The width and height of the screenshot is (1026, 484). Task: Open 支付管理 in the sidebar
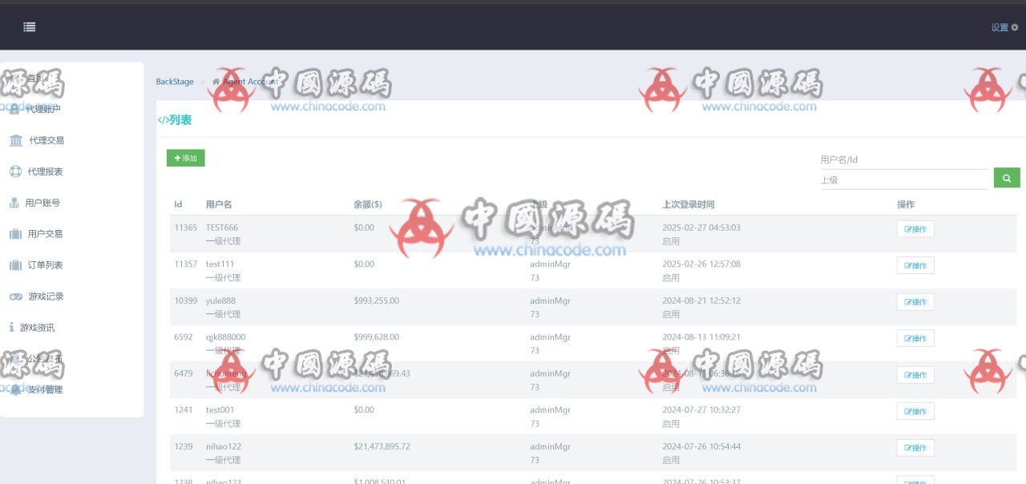(x=45, y=390)
